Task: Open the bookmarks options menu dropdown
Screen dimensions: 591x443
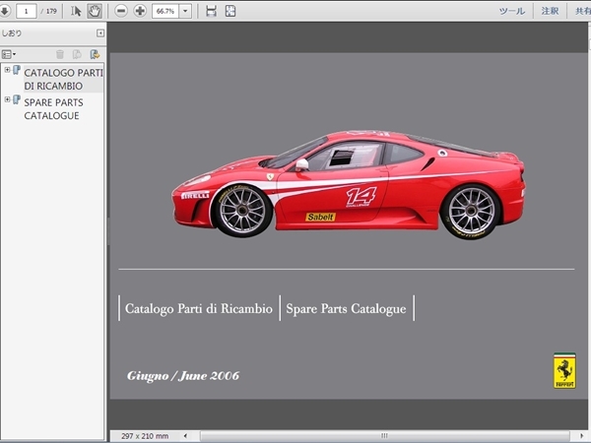Action: pyautogui.click(x=9, y=54)
